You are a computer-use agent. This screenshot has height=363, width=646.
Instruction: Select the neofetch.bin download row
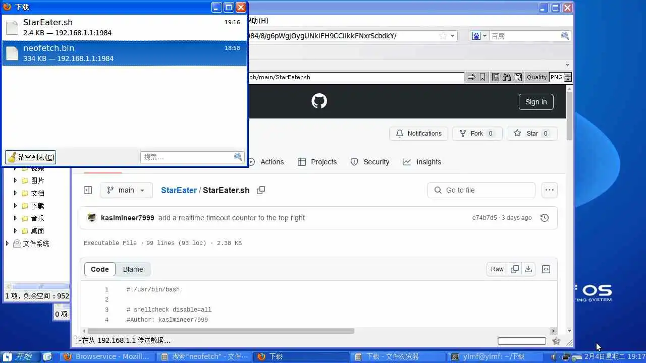124,53
